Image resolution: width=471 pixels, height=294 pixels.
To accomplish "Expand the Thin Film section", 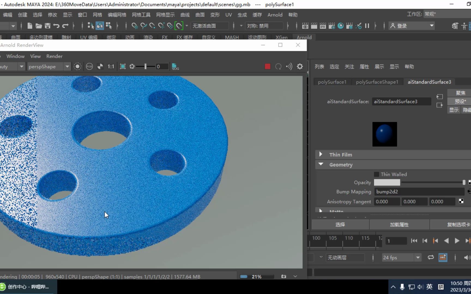I will coord(321,154).
